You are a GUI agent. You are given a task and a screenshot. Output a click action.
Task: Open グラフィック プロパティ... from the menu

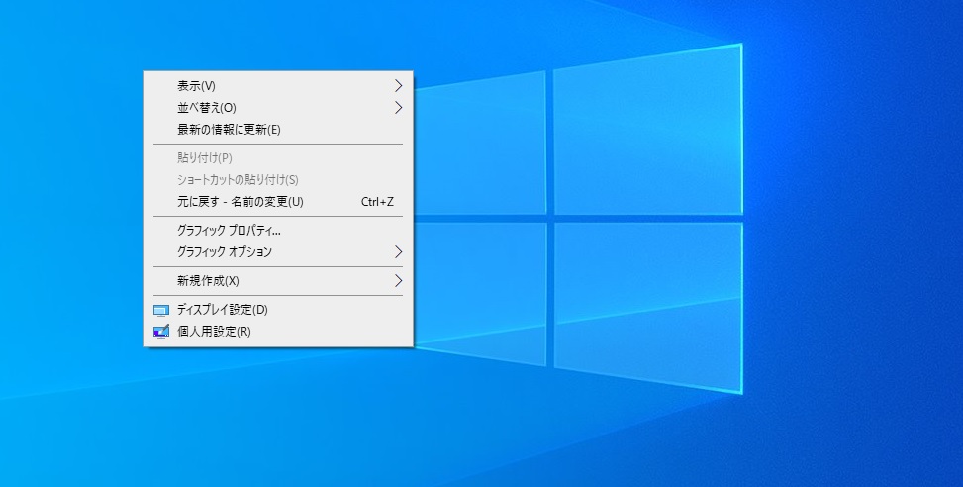(x=278, y=231)
